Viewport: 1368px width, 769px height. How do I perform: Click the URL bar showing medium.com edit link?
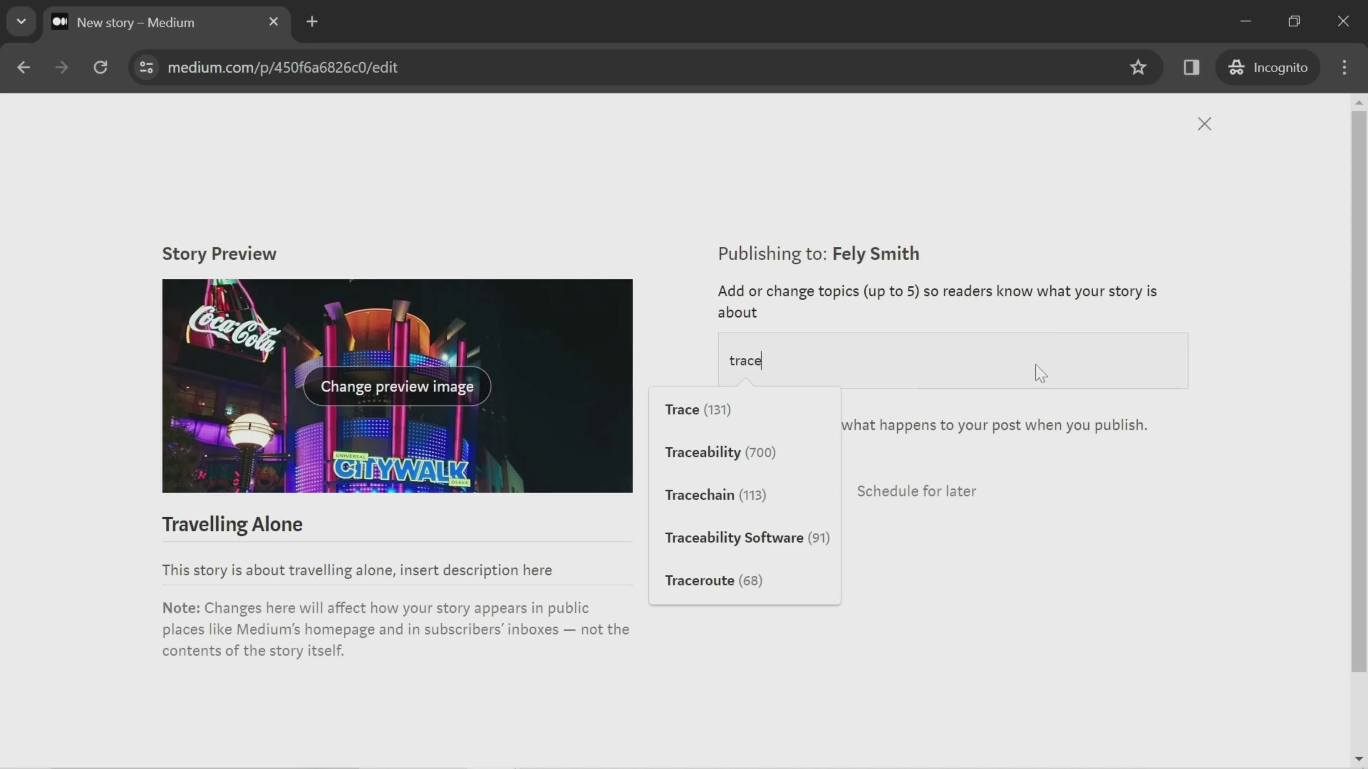[282, 67]
